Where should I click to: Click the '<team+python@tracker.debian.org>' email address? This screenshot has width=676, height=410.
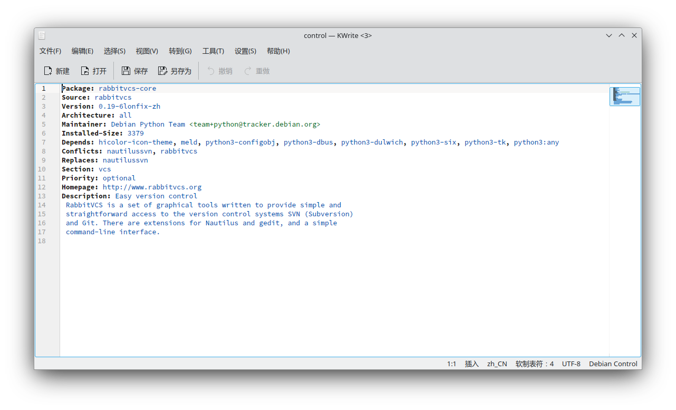tap(255, 125)
